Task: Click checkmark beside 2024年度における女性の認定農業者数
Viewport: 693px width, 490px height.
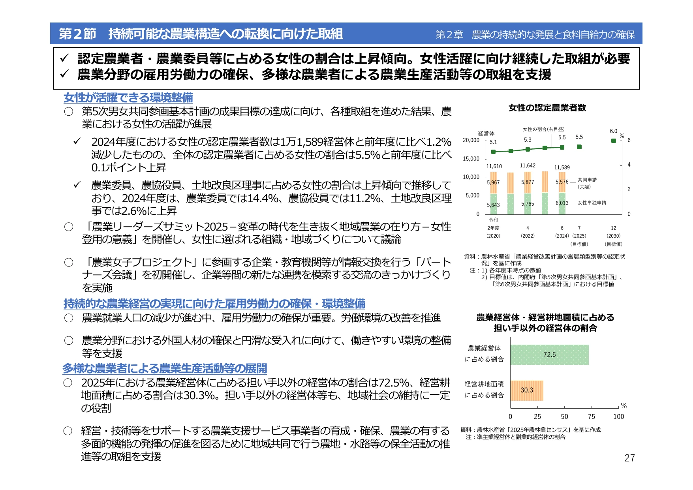Action: click(77, 141)
